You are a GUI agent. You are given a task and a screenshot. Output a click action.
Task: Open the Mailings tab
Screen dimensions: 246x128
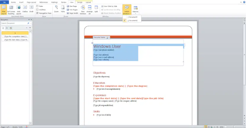54,2
